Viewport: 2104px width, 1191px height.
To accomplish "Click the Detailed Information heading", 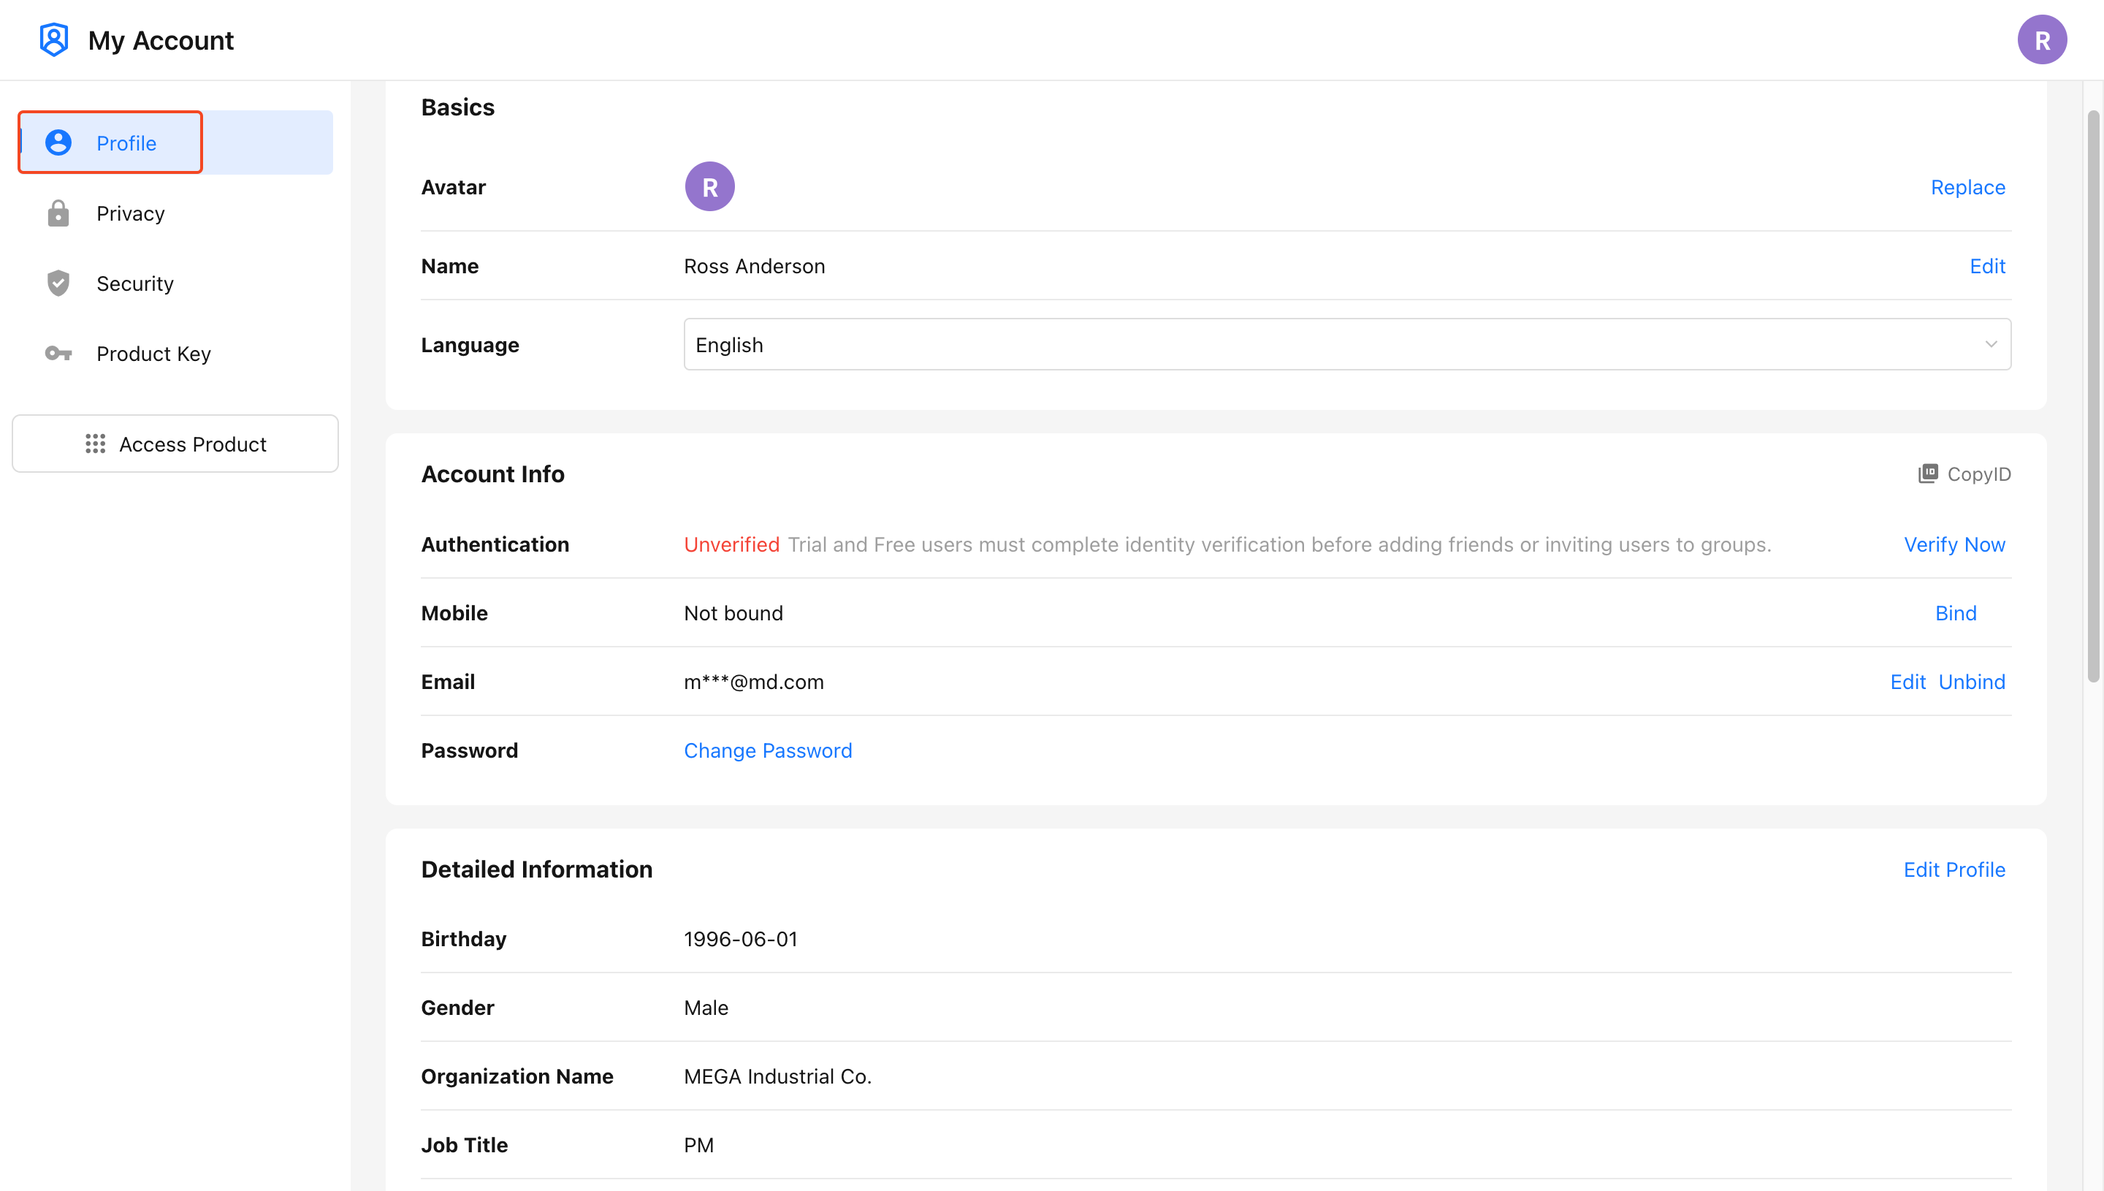I will point(536,869).
